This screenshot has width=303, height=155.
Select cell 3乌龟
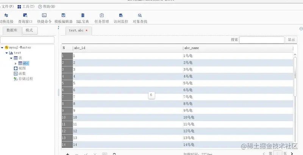pos(238,70)
